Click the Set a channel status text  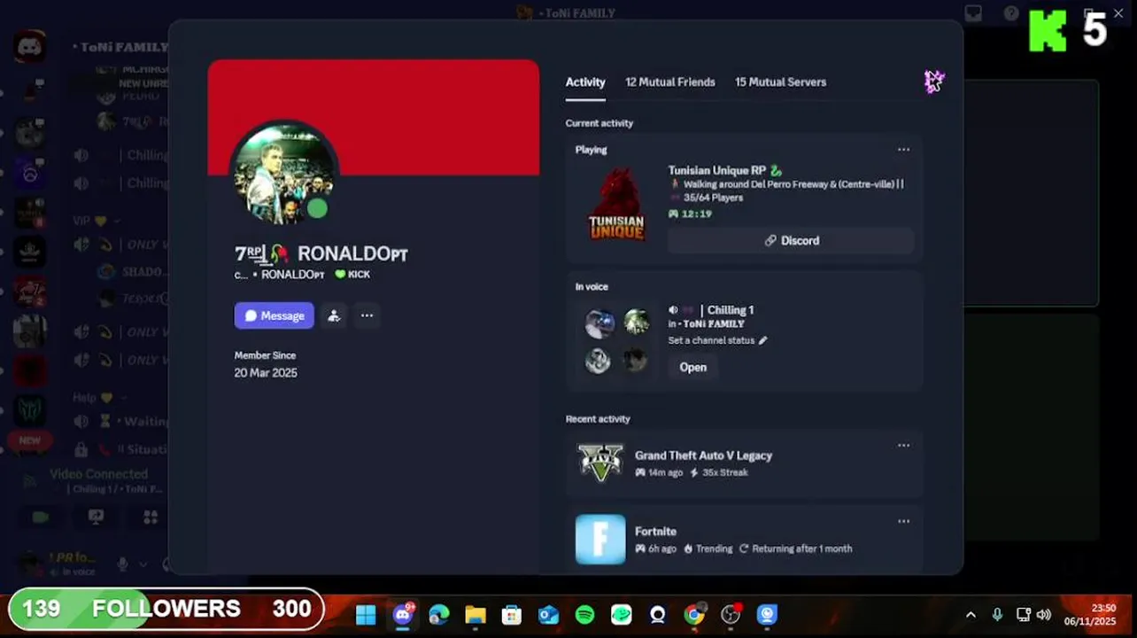pyautogui.click(x=711, y=340)
